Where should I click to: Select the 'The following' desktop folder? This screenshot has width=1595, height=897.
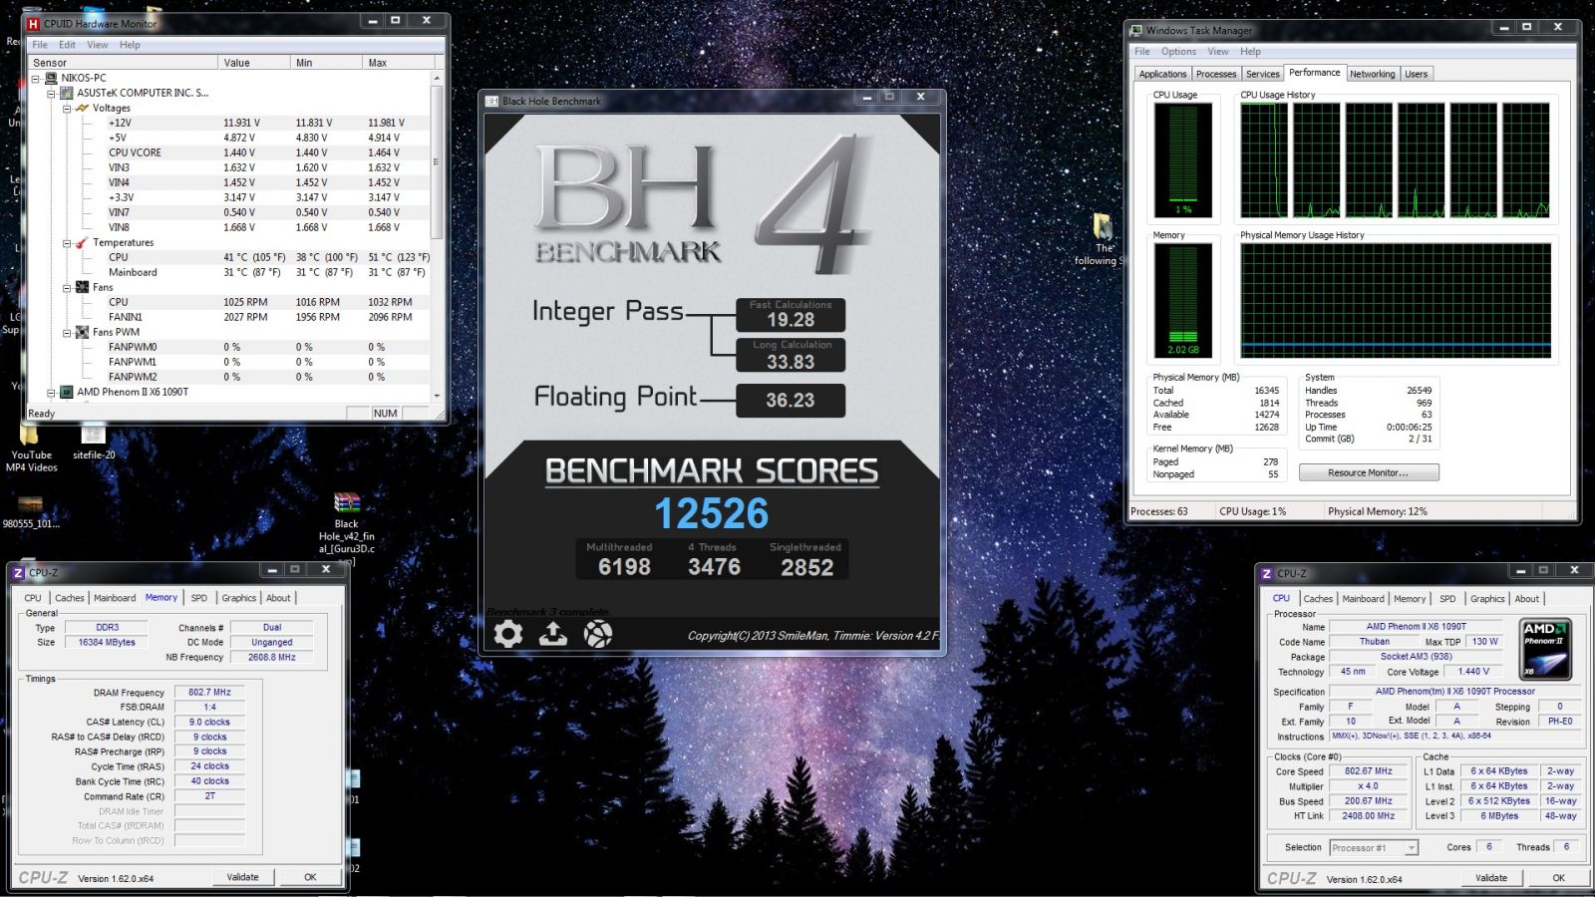point(1102,240)
